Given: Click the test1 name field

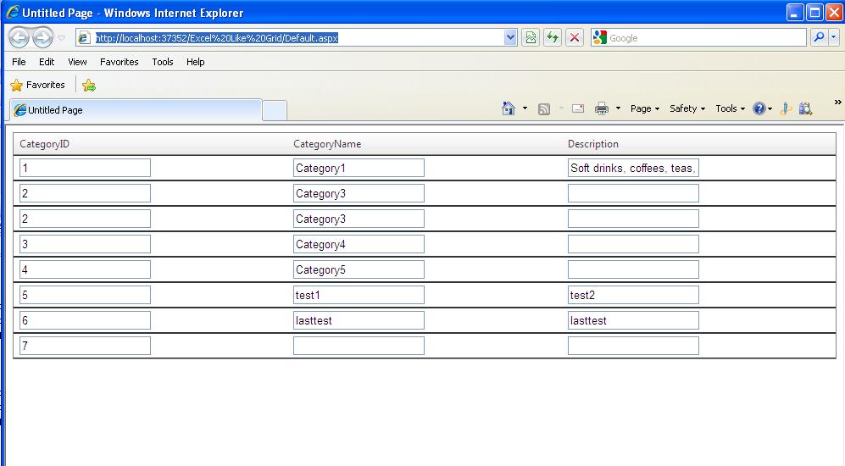Looking at the screenshot, I should pos(359,295).
